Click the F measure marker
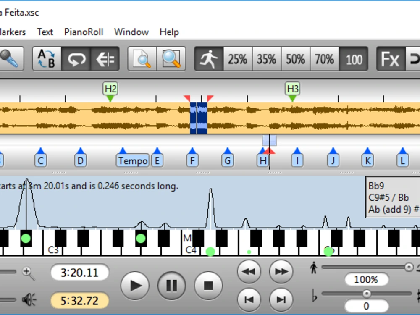This screenshot has height=315, width=420. point(192,161)
